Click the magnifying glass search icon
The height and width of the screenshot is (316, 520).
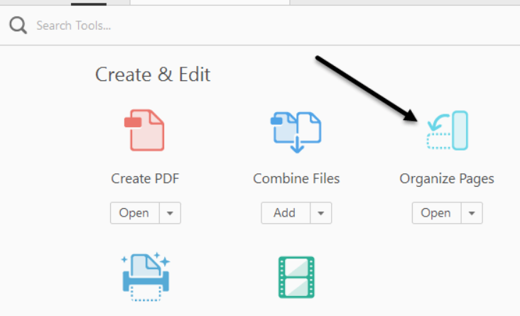tap(18, 26)
